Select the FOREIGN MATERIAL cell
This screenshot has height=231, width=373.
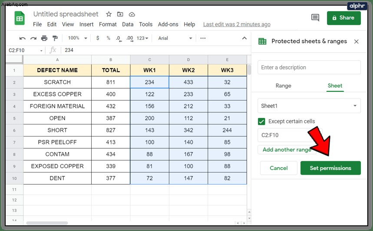[x=57, y=106]
